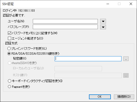Uncheck パスワードをメモリ上に記憶する checkbox
Screen dimensions: 137x102
pyautogui.click(x=9, y=33)
